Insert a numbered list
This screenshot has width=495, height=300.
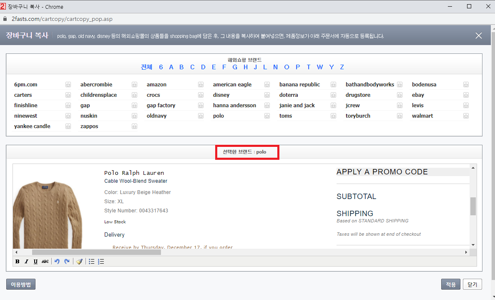[x=101, y=262]
